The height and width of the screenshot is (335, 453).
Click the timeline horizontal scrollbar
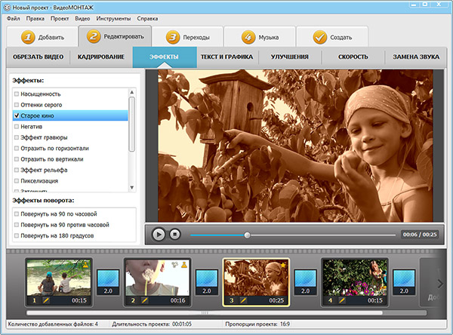tap(205, 313)
